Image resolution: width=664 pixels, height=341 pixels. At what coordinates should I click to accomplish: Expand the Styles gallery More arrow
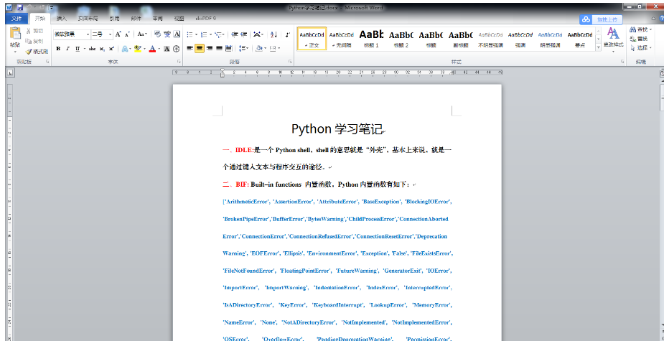pos(599,48)
